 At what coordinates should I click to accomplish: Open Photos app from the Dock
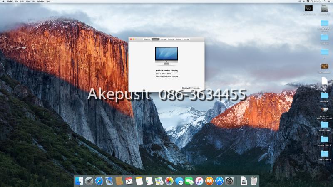click(x=169, y=181)
